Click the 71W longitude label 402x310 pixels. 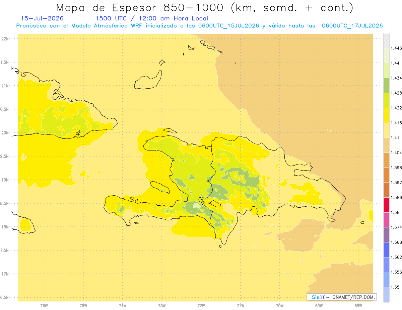[240, 306]
